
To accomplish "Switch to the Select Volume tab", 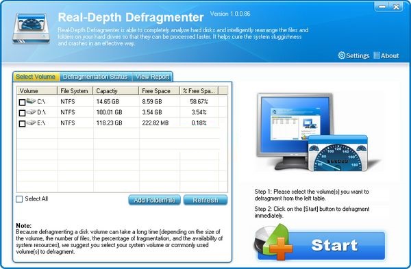I will pos(36,77).
